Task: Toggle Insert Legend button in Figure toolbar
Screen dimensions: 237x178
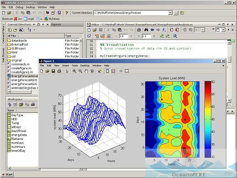Action: coord(113,71)
